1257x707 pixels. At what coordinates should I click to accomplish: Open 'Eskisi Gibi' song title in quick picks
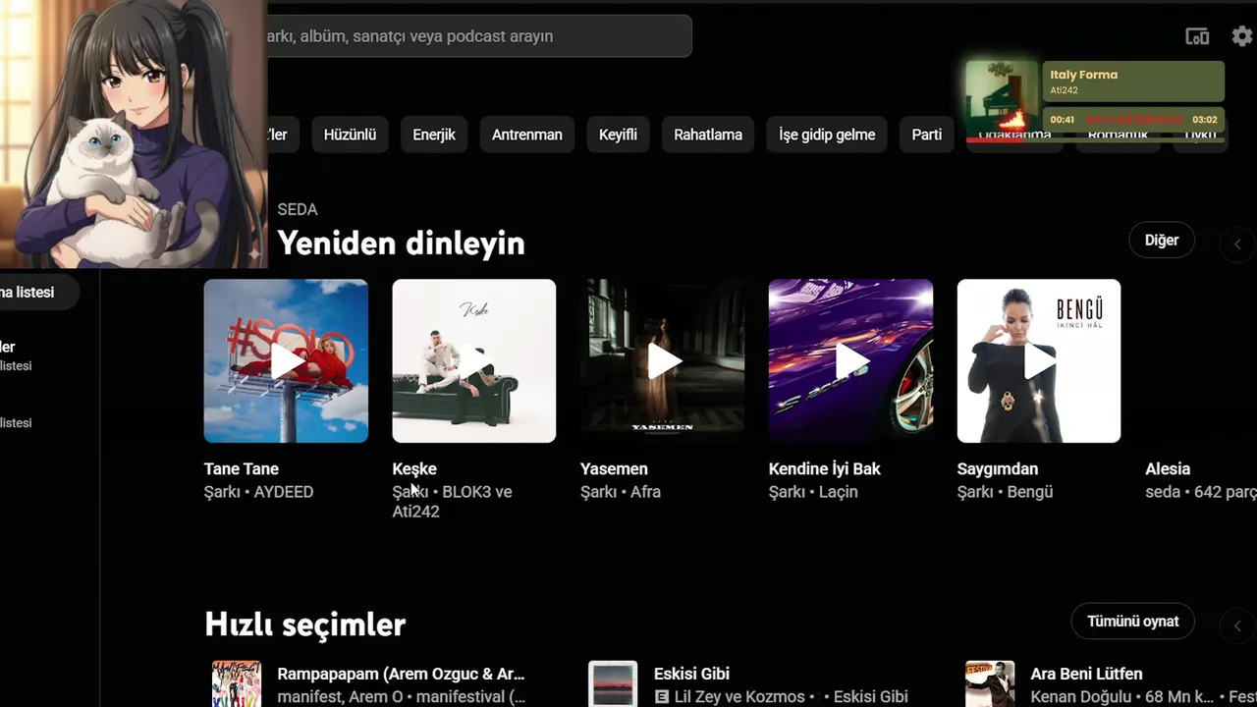[x=691, y=675]
